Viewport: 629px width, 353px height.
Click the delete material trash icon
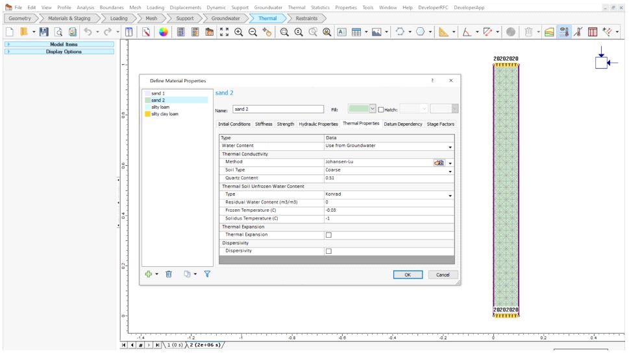[x=167, y=275]
